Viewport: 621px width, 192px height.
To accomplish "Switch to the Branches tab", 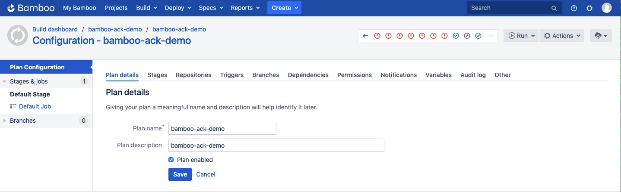I will click(266, 75).
